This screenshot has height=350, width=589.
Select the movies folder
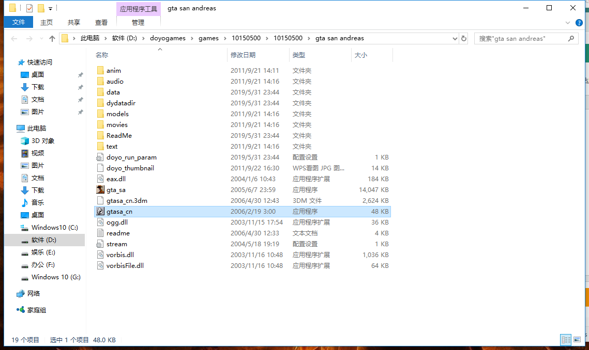point(243,124)
